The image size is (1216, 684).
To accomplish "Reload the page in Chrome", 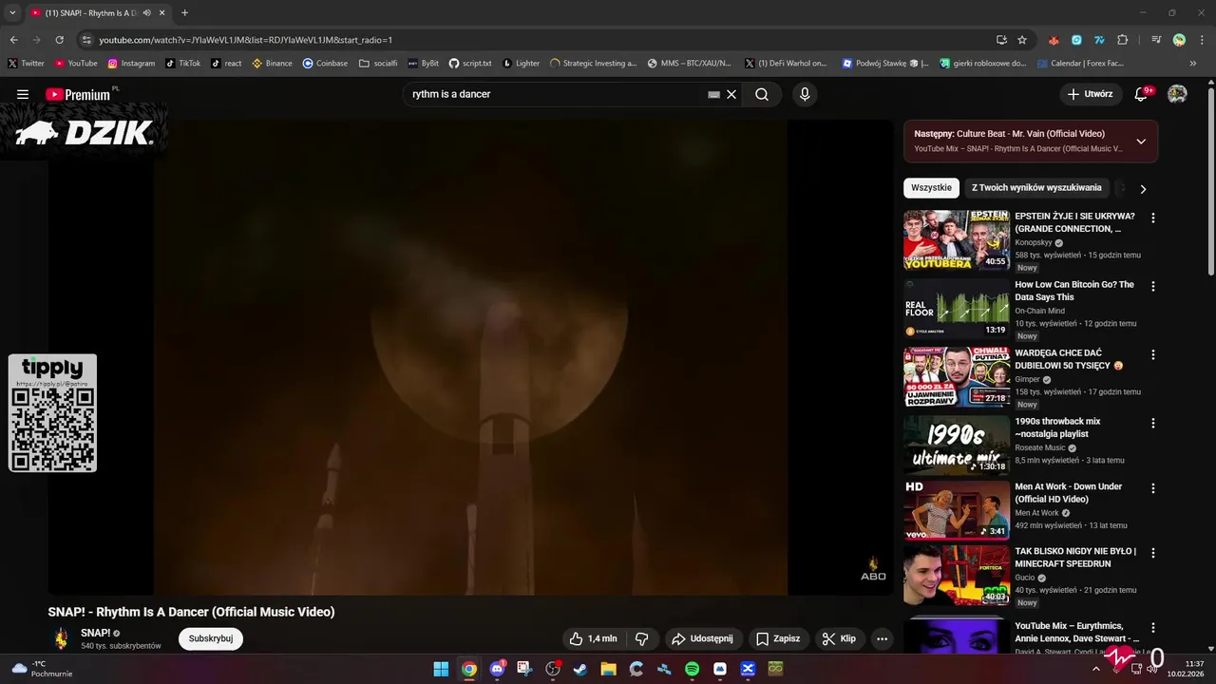I will [x=59, y=40].
